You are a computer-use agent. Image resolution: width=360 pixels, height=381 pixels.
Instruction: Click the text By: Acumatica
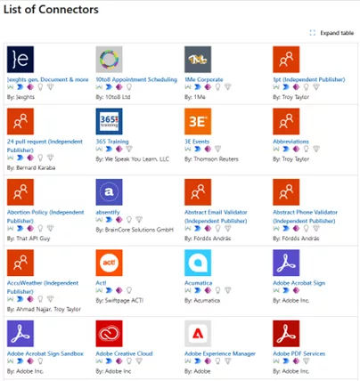(x=202, y=300)
